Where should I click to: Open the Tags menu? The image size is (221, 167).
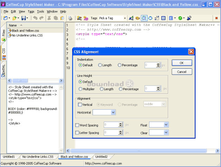click(x=31, y=11)
